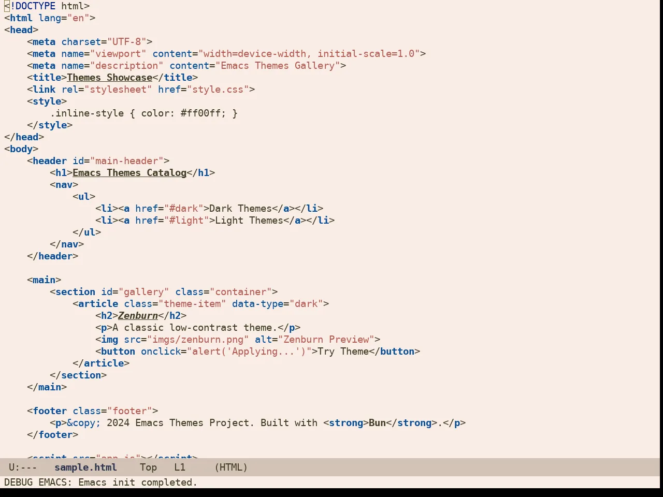This screenshot has width=663, height=497.
Task: Click the opening <body> tag
Action: (x=21, y=149)
